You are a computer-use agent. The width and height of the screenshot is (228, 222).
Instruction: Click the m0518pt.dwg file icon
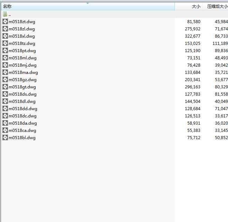[x=5, y=50]
